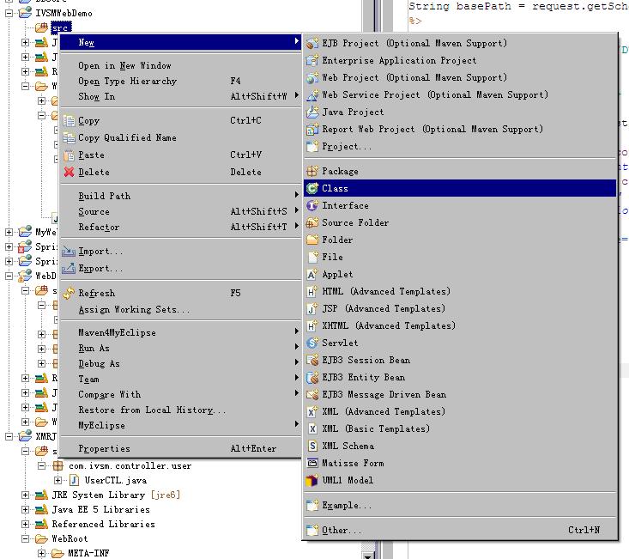This screenshot has width=629, height=559.
Task: Open the Refactor submenu
Action: [181, 228]
